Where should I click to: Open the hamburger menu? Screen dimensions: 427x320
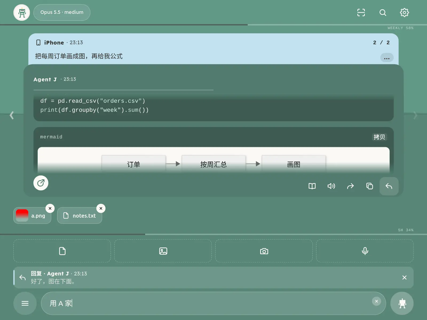pos(25,303)
